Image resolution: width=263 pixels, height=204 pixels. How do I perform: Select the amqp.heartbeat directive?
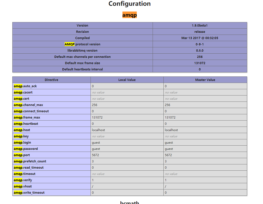[26, 124]
